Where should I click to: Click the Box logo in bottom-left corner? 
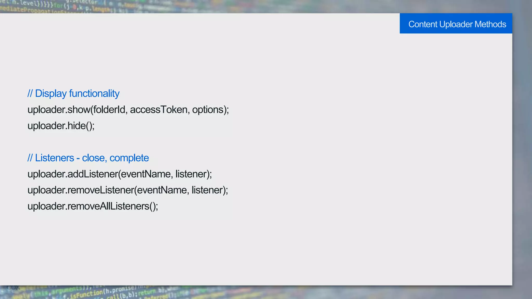click(x=13, y=288)
